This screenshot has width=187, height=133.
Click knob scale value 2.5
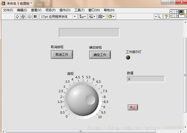pos(61,91)
